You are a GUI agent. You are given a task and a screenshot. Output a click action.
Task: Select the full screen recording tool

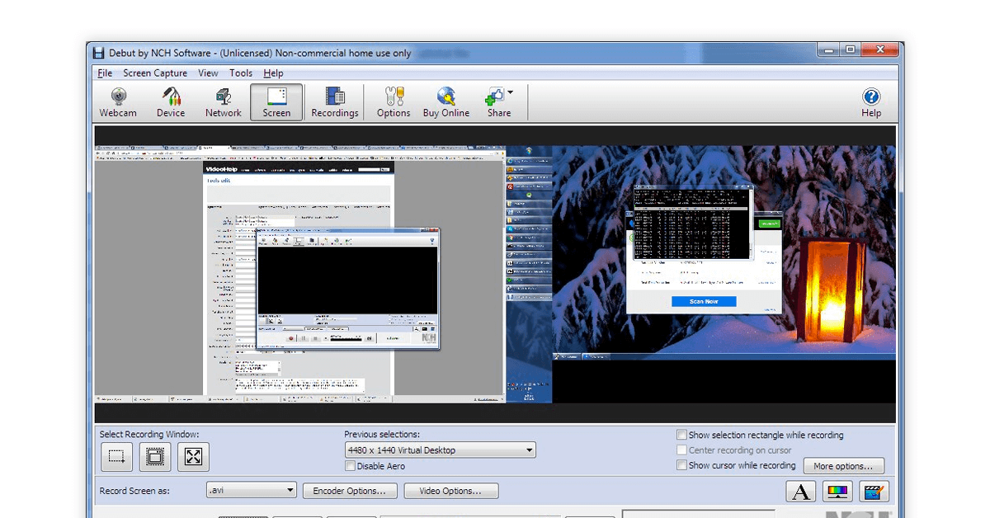pos(194,457)
